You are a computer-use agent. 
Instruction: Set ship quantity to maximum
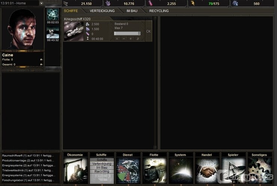(x=138, y=38)
